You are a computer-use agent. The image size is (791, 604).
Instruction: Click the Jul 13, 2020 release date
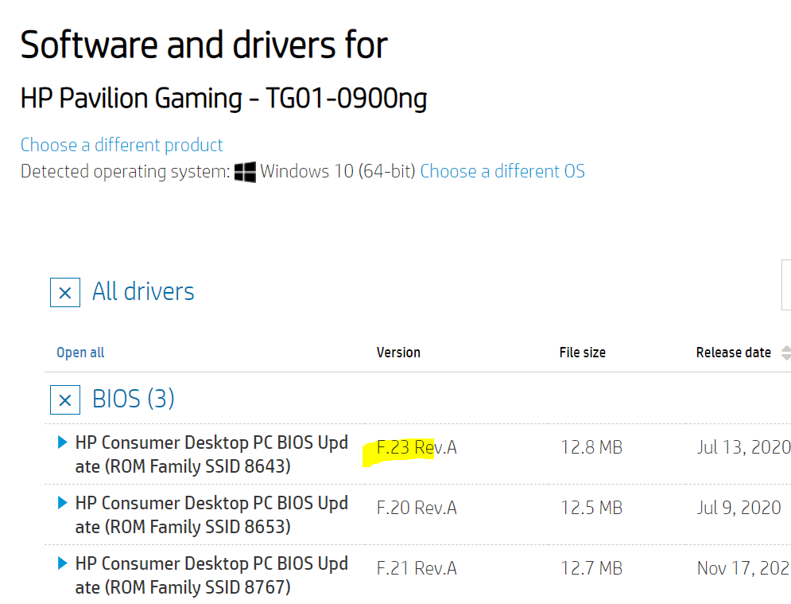coord(743,447)
